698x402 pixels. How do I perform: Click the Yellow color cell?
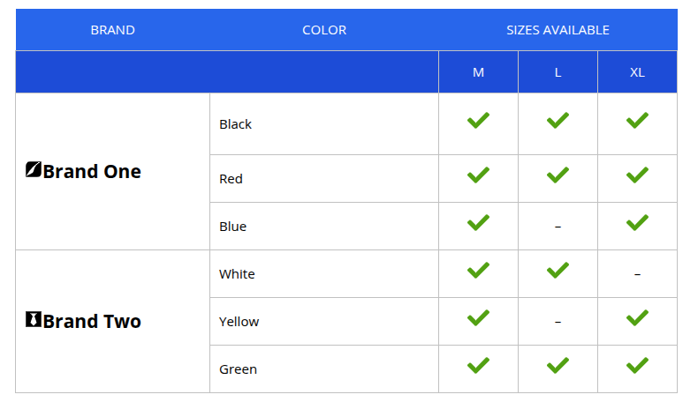tap(324, 322)
